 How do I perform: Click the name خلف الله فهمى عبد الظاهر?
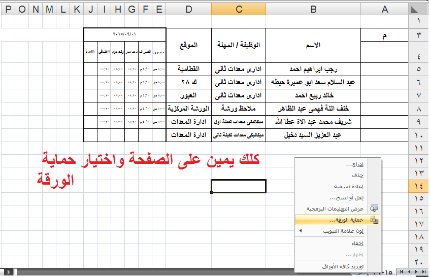tap(313, 109)
